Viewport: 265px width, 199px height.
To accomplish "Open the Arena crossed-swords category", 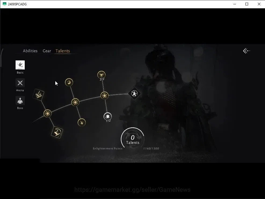I will coord(20,83).
